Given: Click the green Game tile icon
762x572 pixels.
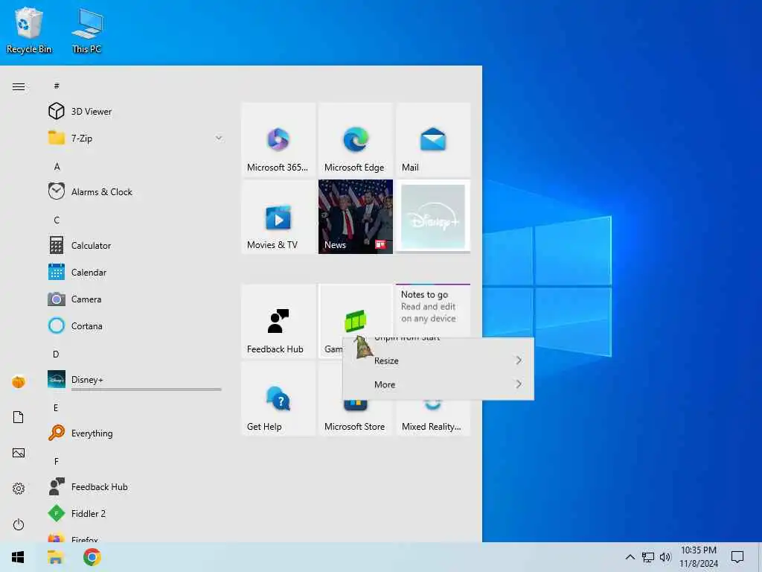Looking at the screenshot, I should (x=355, y=321).
